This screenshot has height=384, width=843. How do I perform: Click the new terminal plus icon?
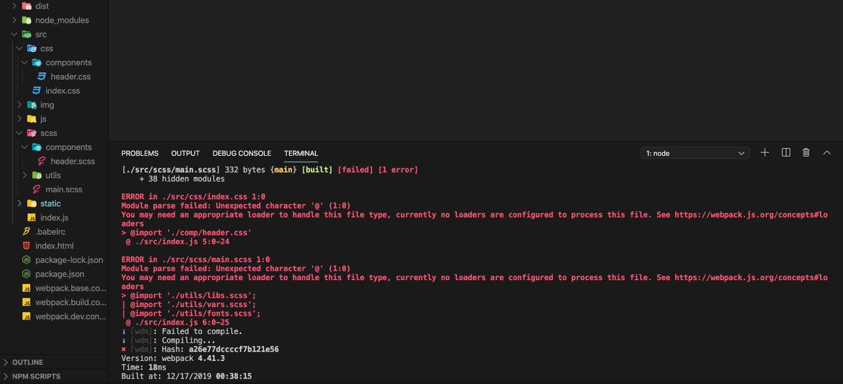click(x=765, y=153)
